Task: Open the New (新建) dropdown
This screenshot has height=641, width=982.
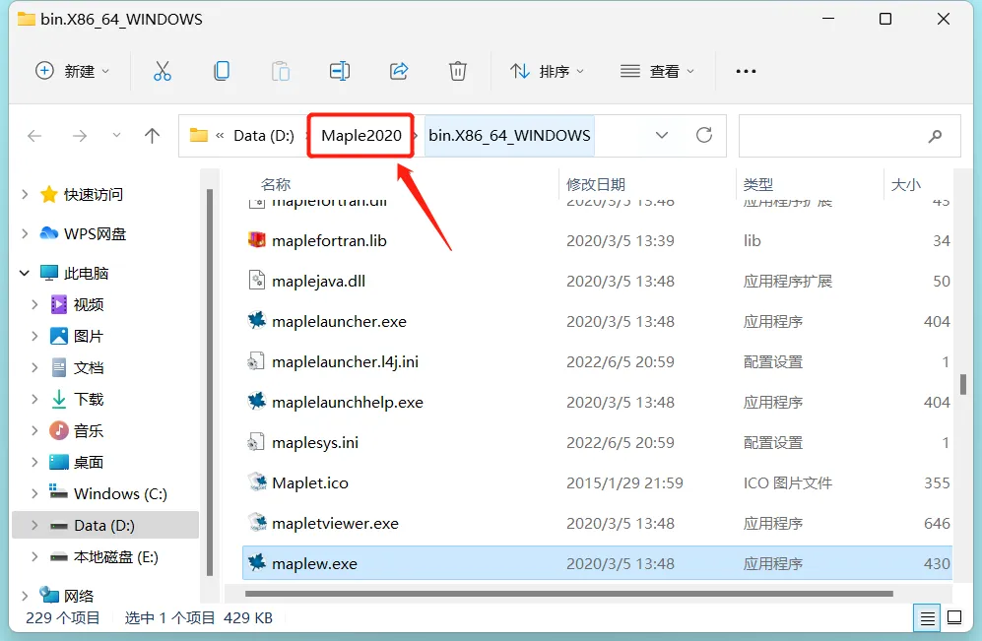Action: pyautogui.click(x=72, y=71)
